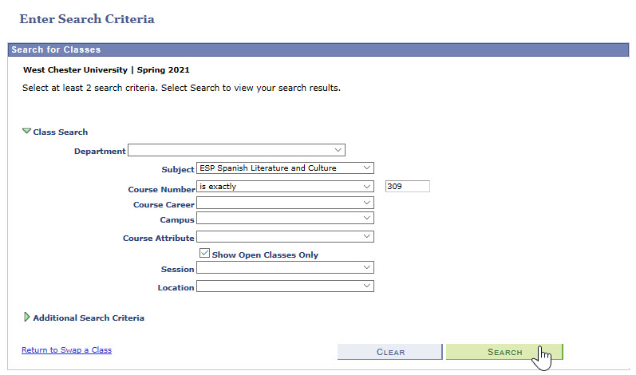The image size is (636, 375).
Task: Toggle the Show Open Classes Only checkbox
Action: pos(205,254)
